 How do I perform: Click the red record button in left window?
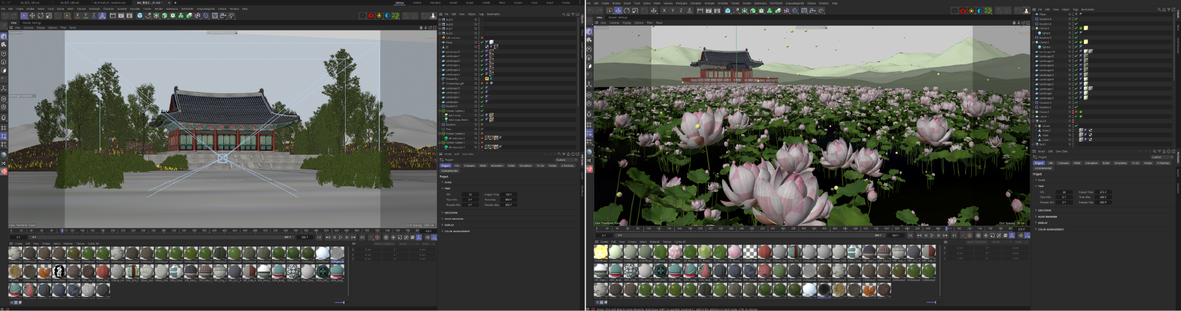coord(371,16)
